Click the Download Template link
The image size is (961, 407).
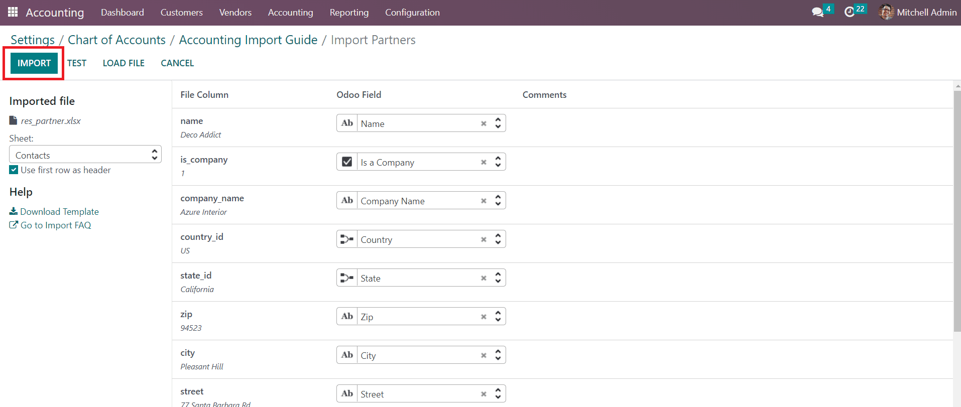tap(59, 212)
